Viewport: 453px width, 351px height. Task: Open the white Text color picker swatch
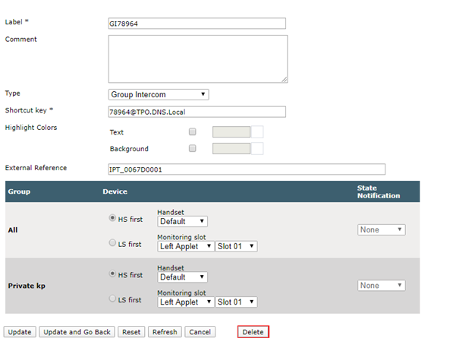pyautogui.click(x=257, y=132)
